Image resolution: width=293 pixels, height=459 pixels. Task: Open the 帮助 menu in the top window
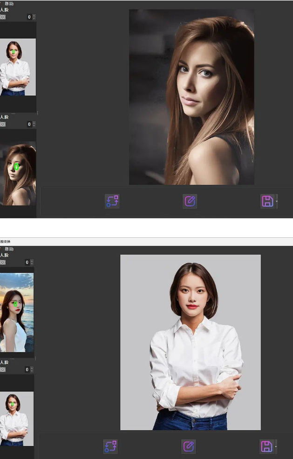9,3
